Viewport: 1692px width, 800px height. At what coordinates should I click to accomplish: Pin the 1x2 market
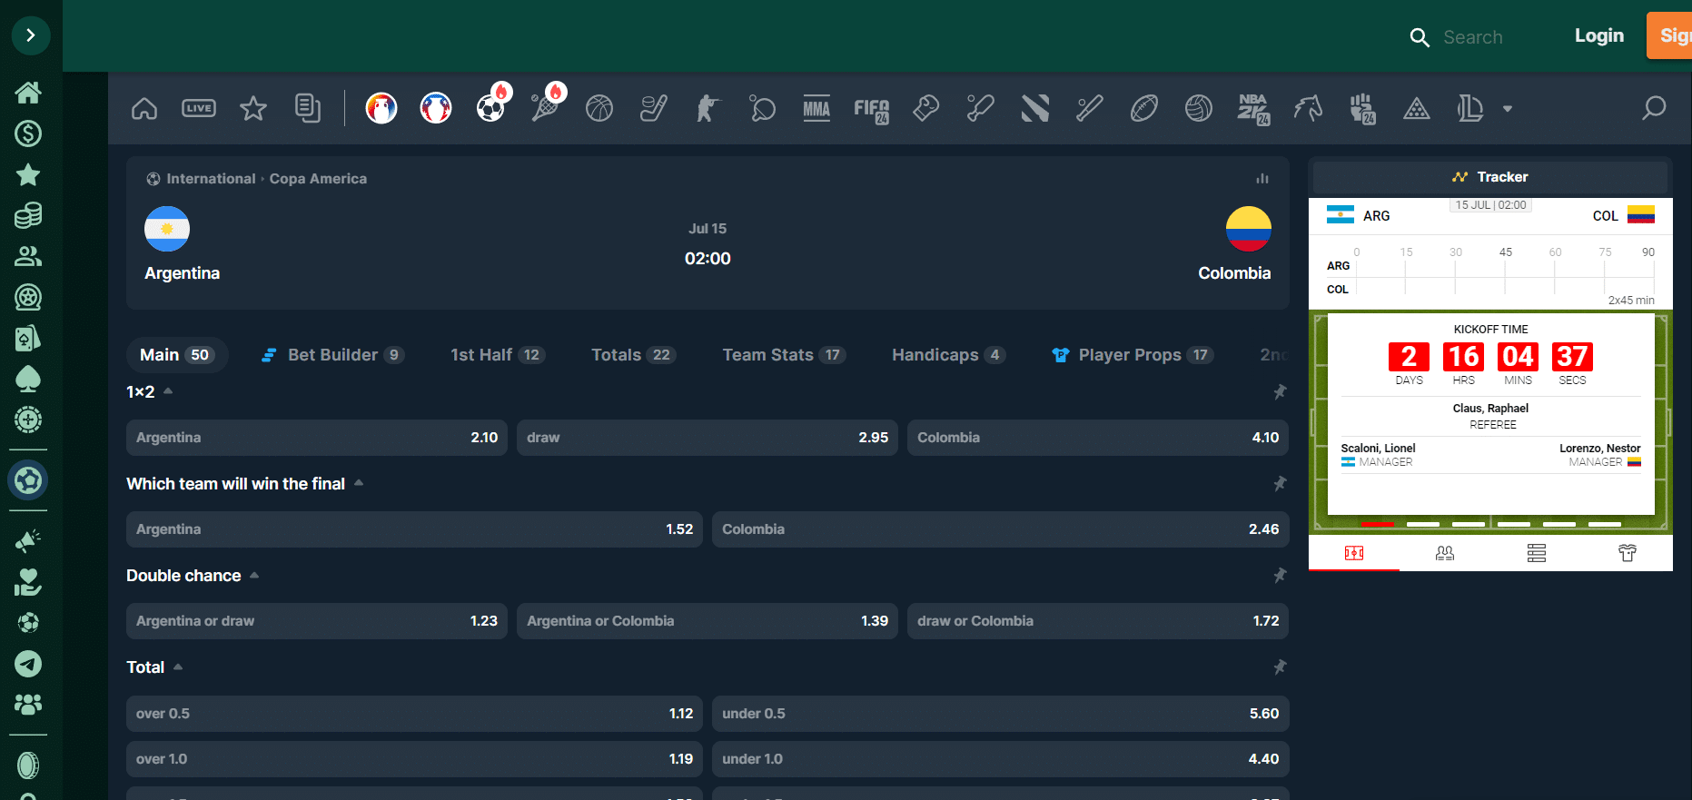click(x=1280, y=392)
